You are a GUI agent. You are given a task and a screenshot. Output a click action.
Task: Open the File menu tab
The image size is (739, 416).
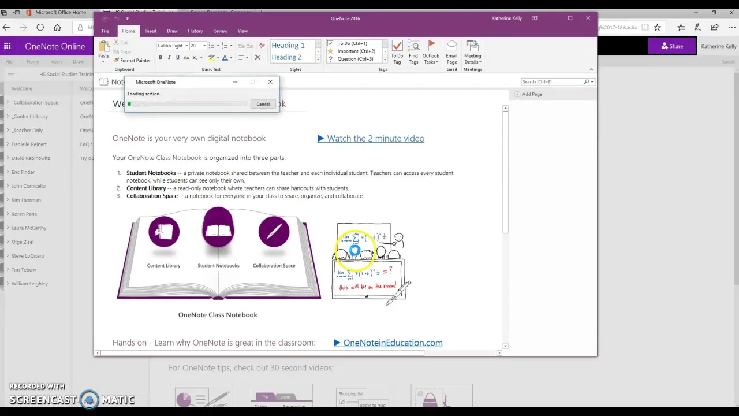(105, 31)
